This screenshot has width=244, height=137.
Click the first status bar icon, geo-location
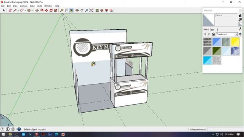2,129
